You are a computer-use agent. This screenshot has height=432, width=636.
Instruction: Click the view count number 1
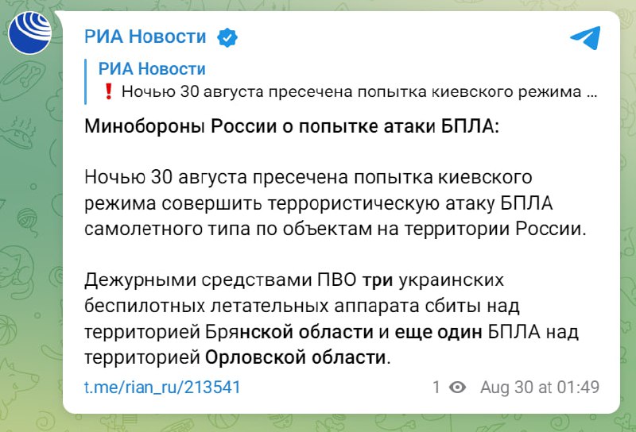436,388
